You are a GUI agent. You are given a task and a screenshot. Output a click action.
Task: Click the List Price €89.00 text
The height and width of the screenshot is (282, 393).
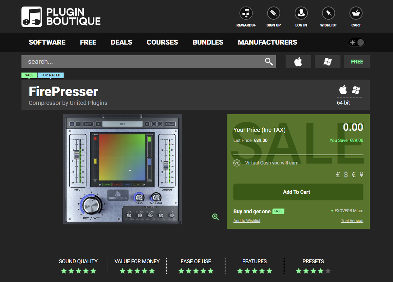coord(251,140)
